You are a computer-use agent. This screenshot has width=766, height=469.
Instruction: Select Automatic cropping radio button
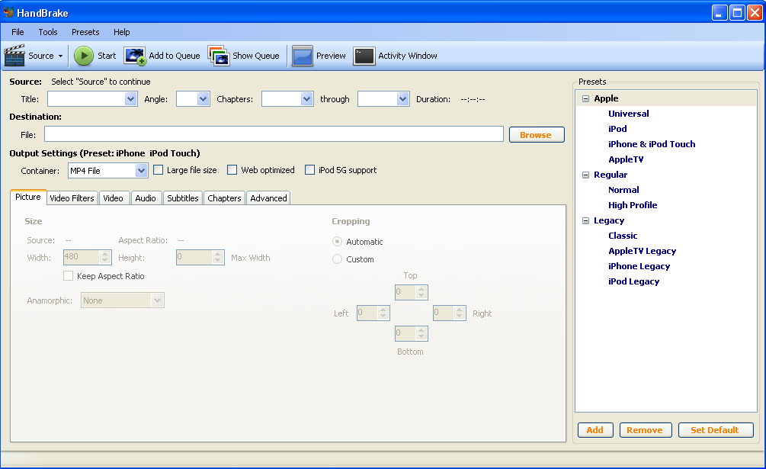[337, 241]
